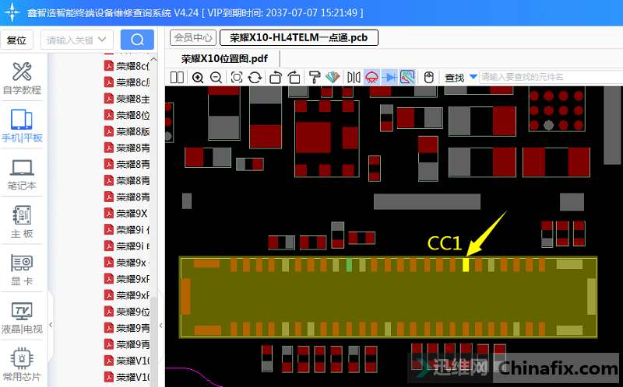Click the zoom out magnifier icon
623x387 pixels.
[216, 77]
